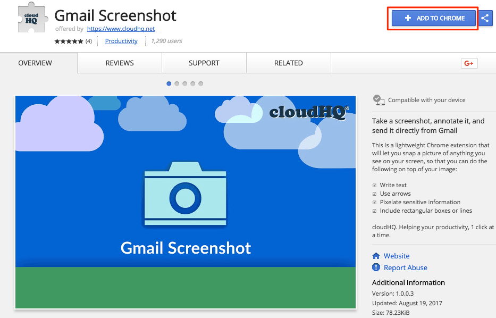Screen dimensions: 496x318
Task: Select the second carousel dot
Action: coord(176,83)
